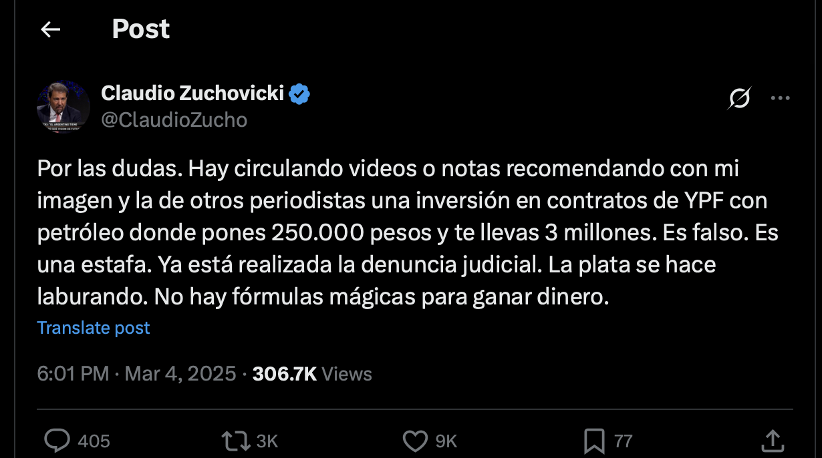Click the 9K likes count
The width and height of the screenshot is (822, 458).
446,441
